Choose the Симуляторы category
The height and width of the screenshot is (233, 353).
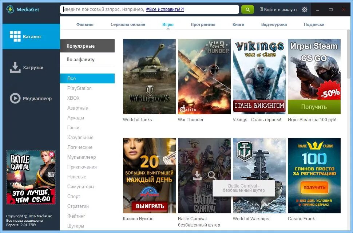click(81, 187)
